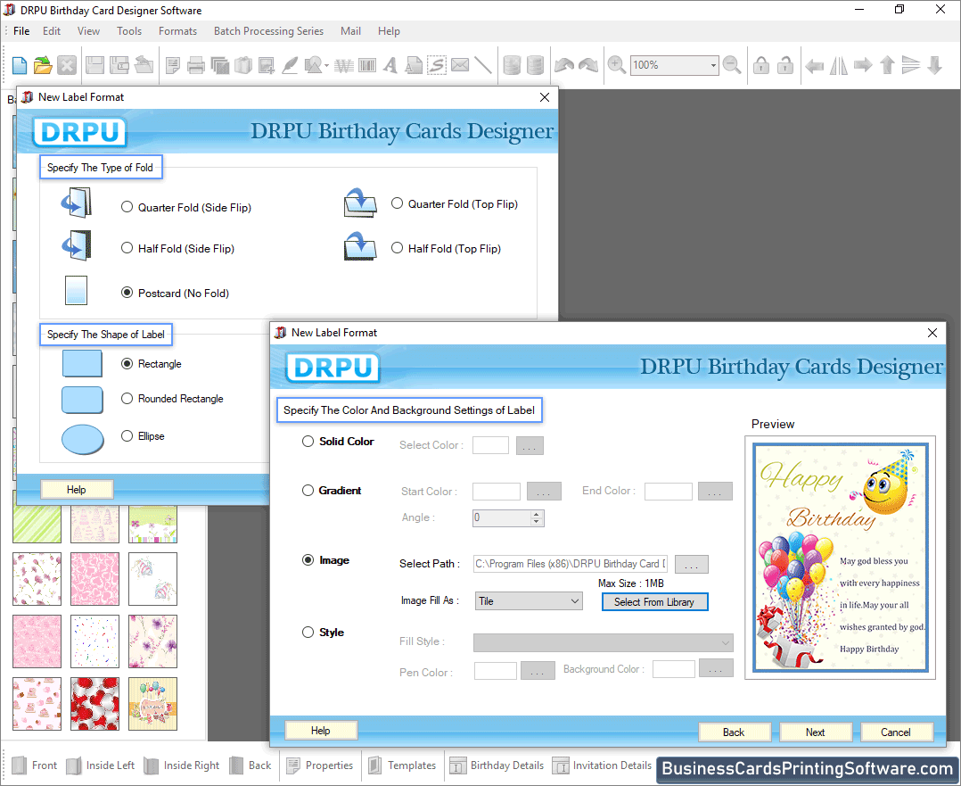Screen dimensions: 961x786
Task: Click the Solid Color select color swatch
Action: 490,445
